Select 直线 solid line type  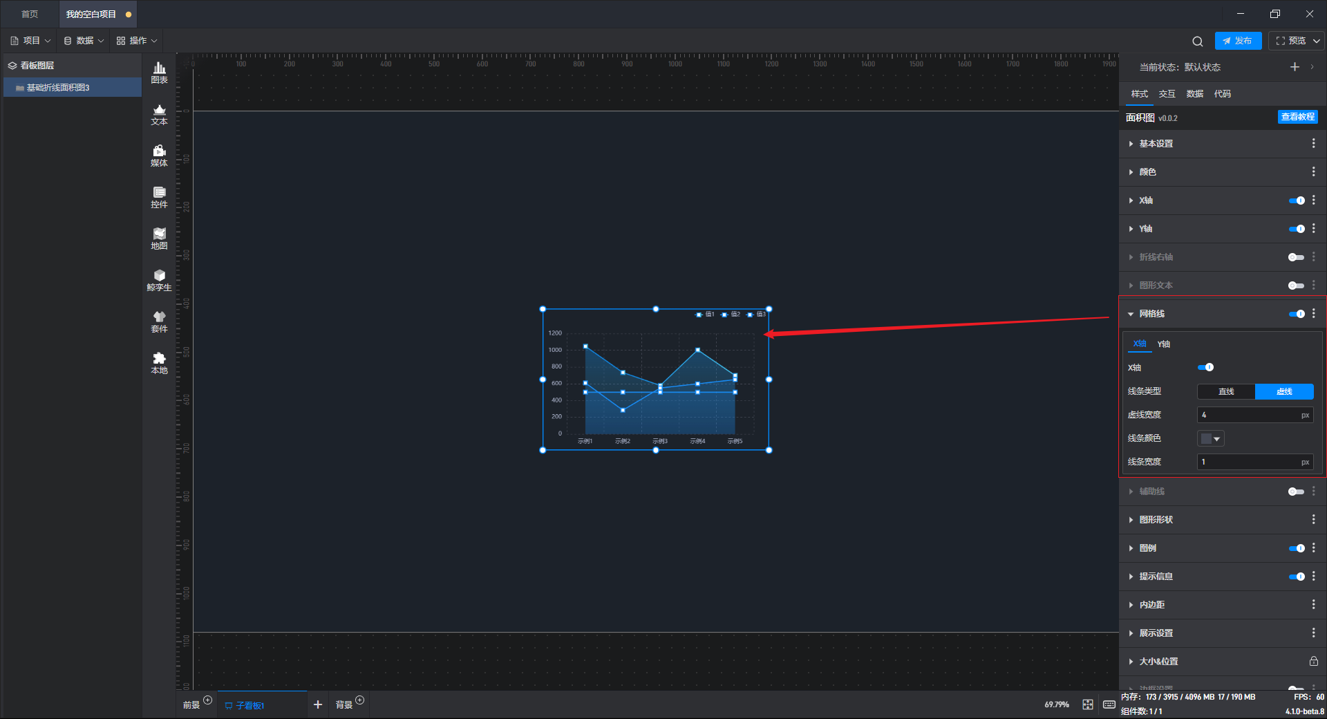tap(1226, 391)
